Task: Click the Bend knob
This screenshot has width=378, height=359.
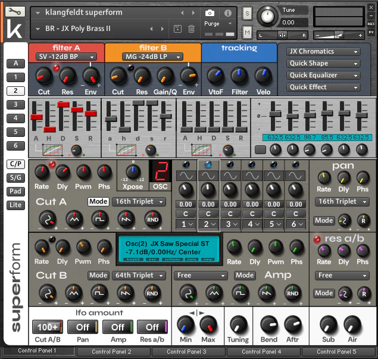Action: pyautogui.click(x=269, y=324)
